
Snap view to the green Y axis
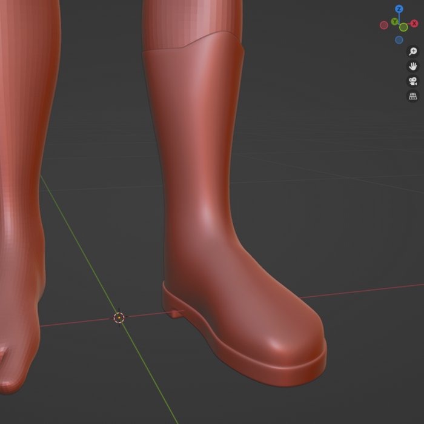pos(394,22)
